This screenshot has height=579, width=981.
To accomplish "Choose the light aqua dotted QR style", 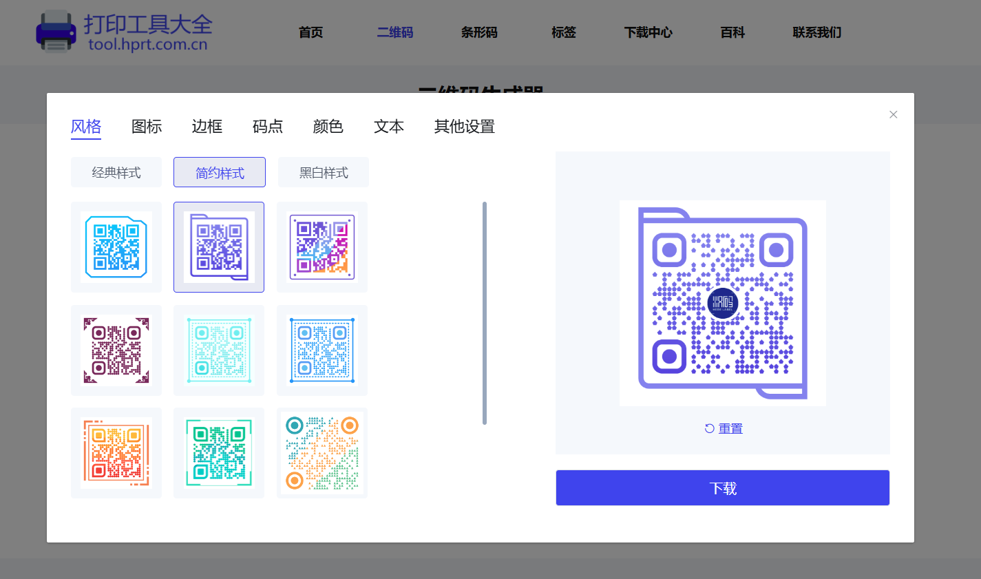I will click(x=219, y=350).
